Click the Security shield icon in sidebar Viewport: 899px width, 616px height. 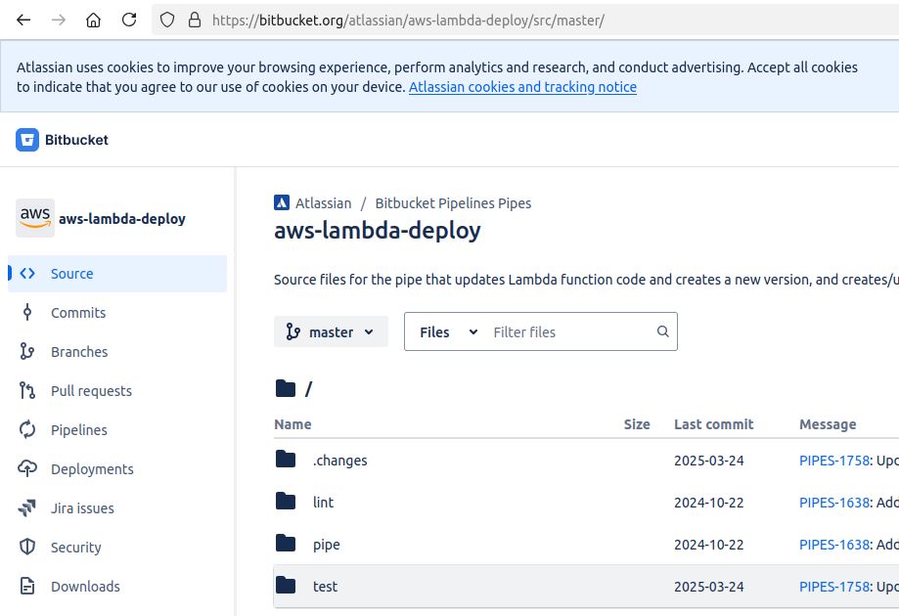pos(27,547)
